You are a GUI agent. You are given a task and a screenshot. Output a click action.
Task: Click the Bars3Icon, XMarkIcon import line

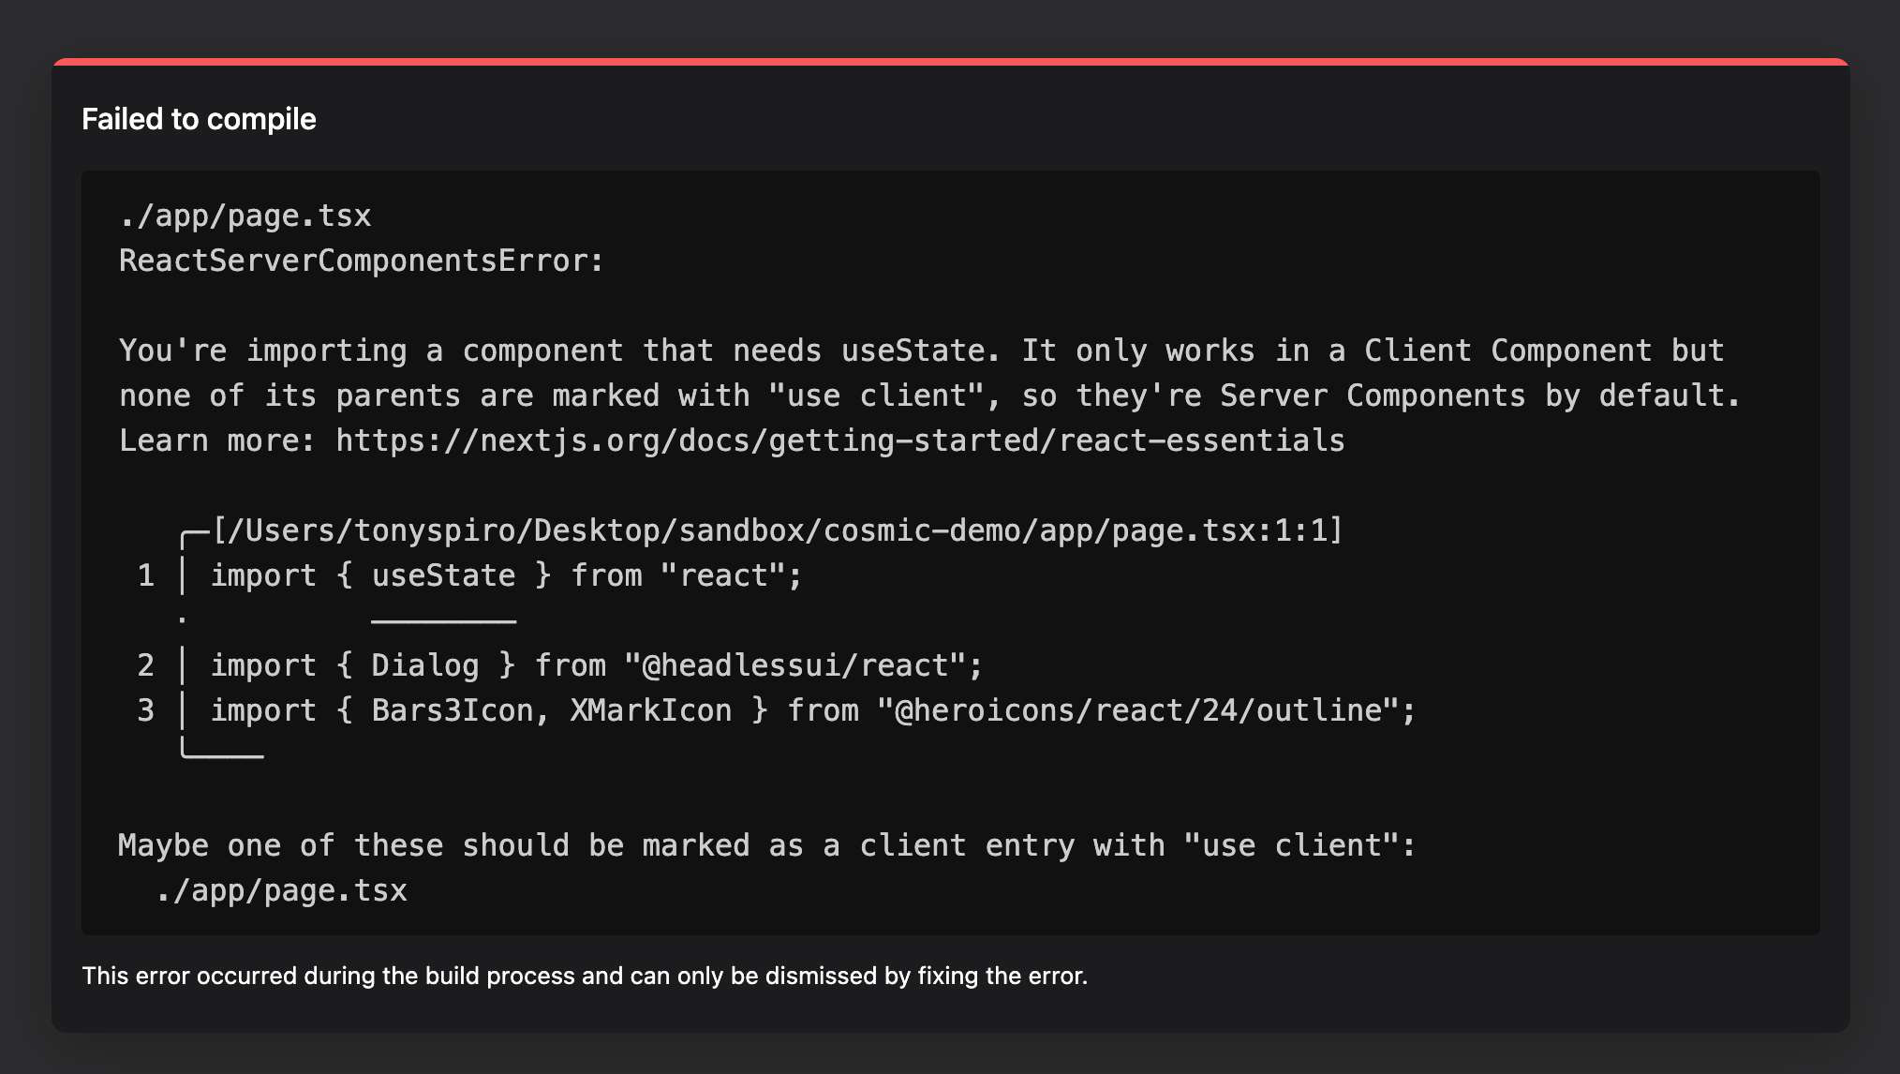pos(813,710)
